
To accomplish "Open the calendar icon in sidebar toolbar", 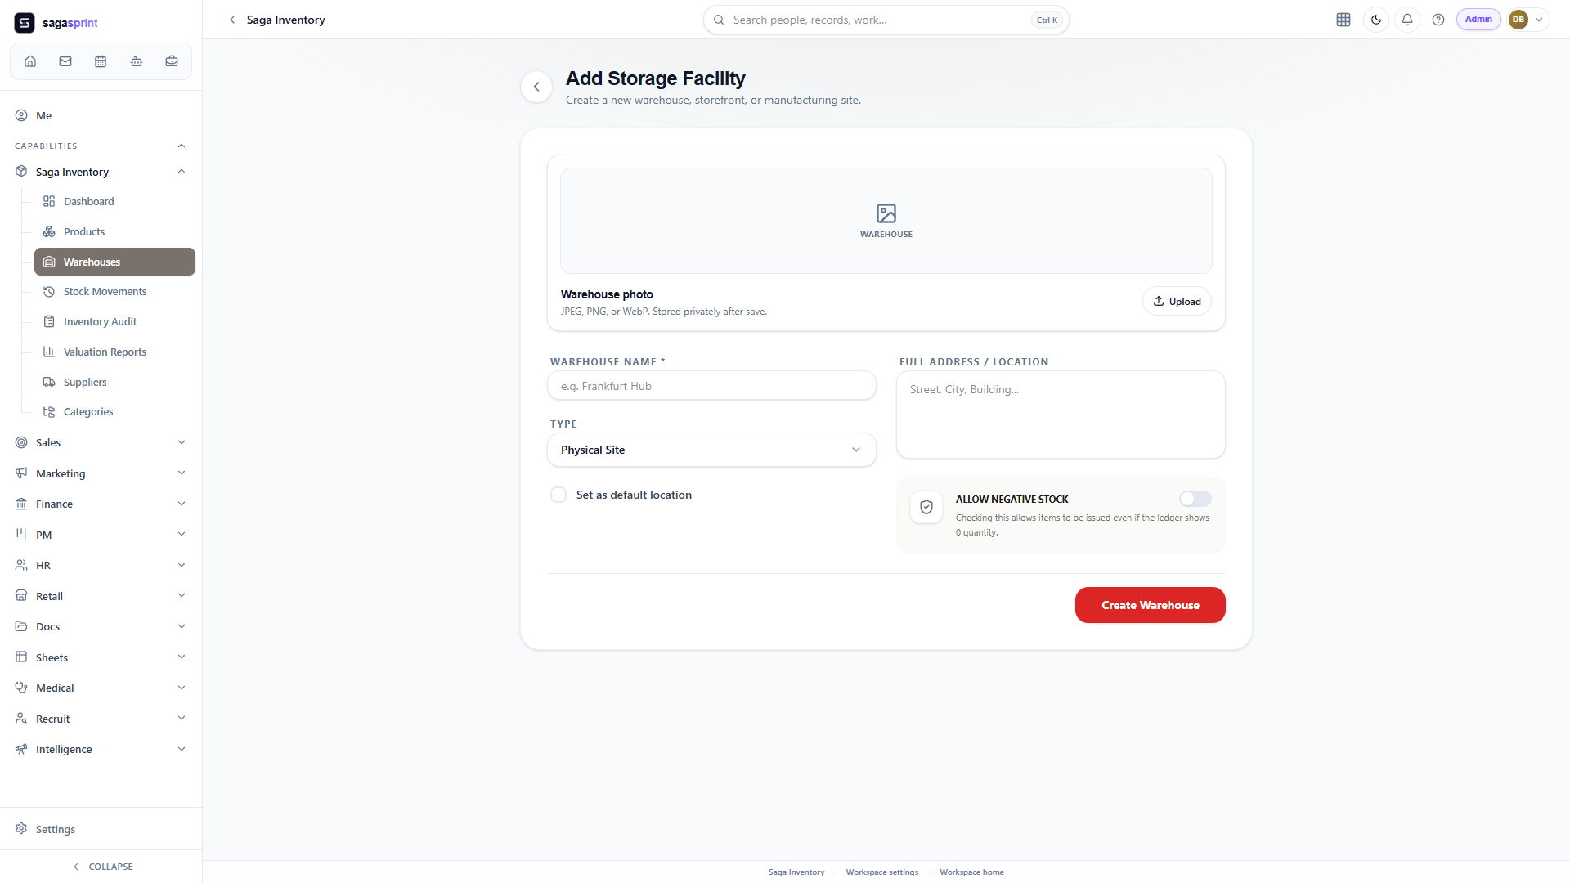I will (101, 61).
